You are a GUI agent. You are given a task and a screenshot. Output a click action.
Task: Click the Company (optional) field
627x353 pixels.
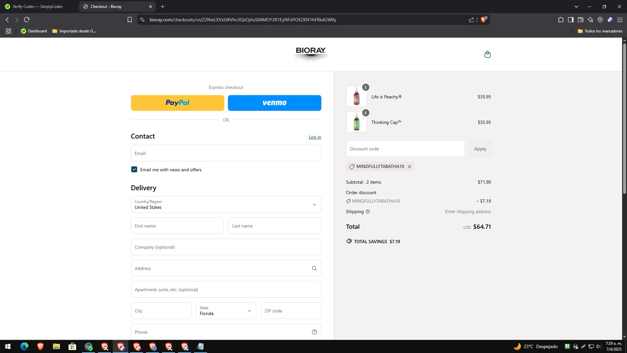click(226, 247)
